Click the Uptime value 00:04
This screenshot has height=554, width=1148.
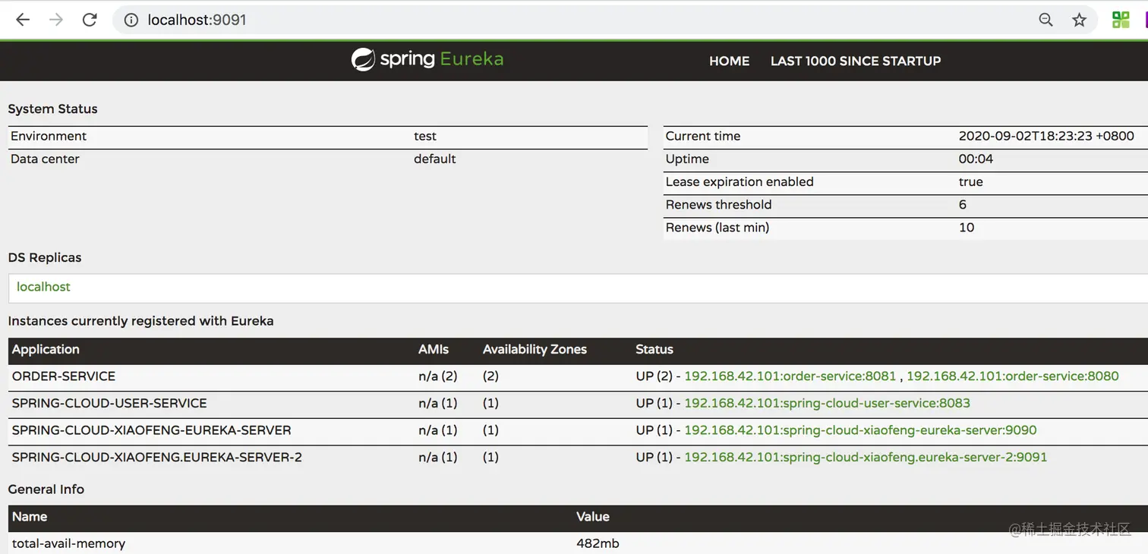coord(976,159)
